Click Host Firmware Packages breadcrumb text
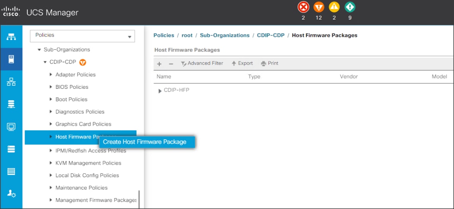This screenshot has width=454, height=209. pyautogui.click(x=325, y=35)
